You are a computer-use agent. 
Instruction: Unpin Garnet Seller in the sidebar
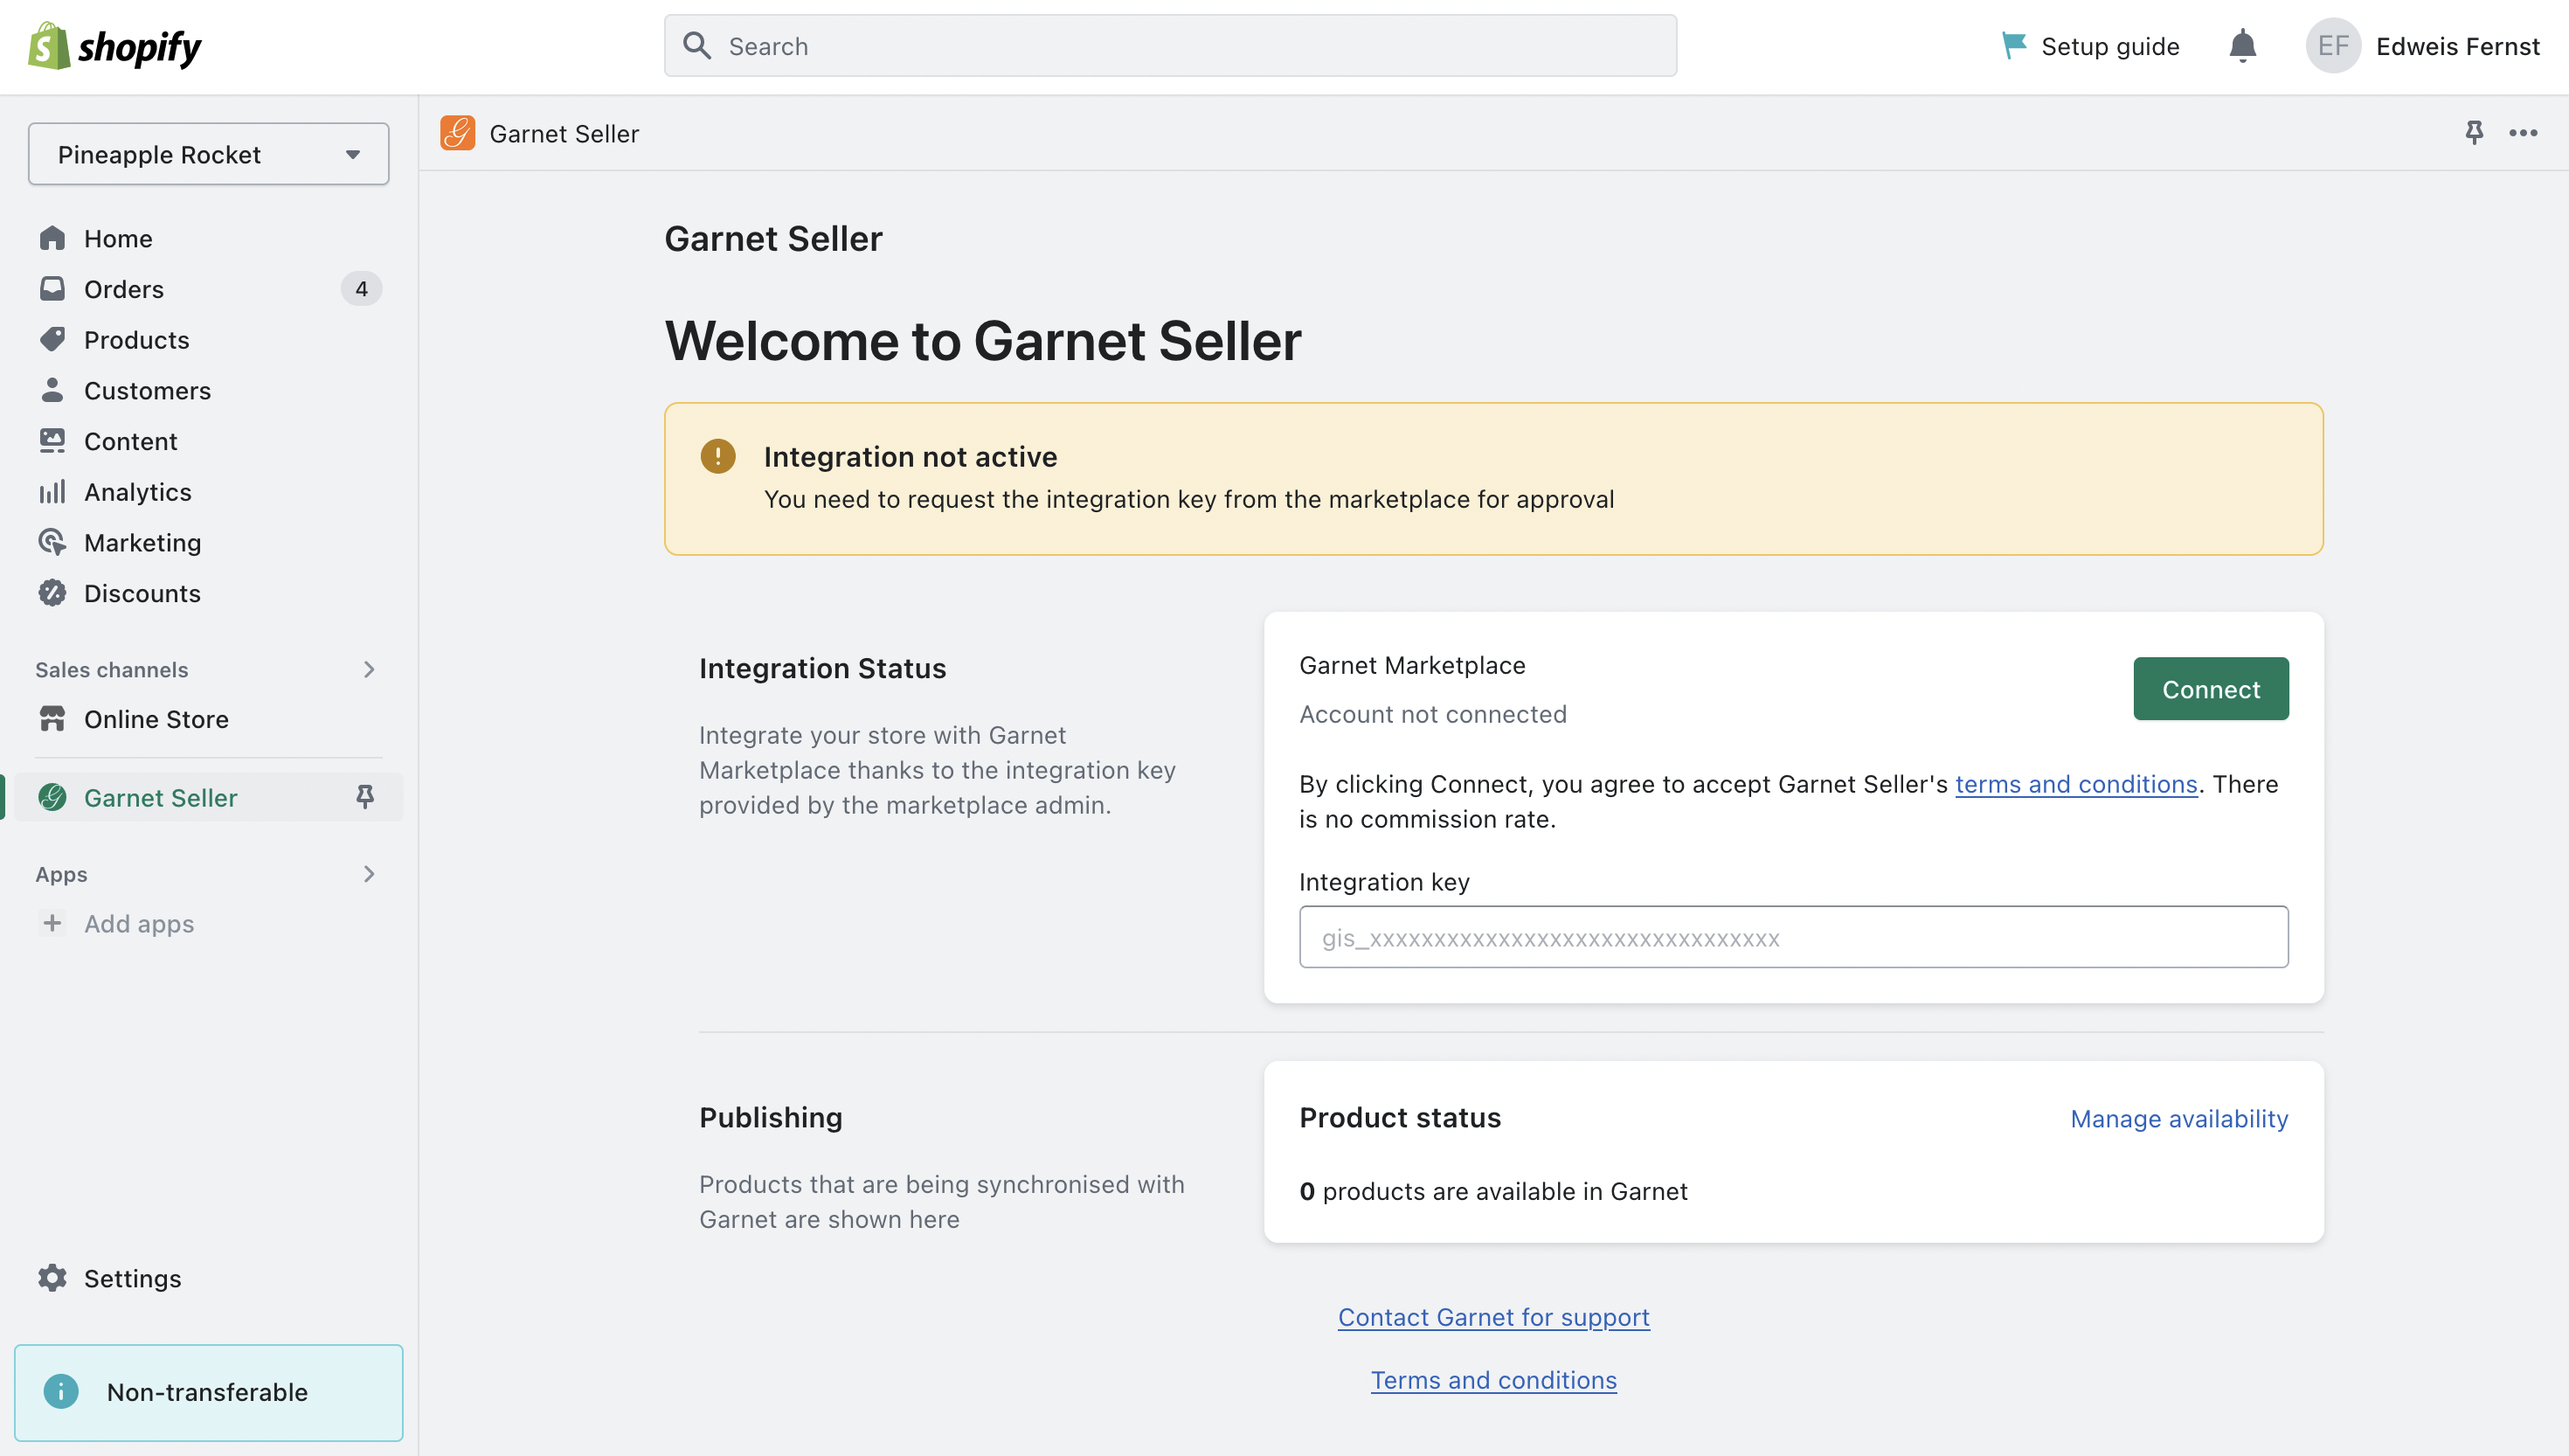(365, 797)
